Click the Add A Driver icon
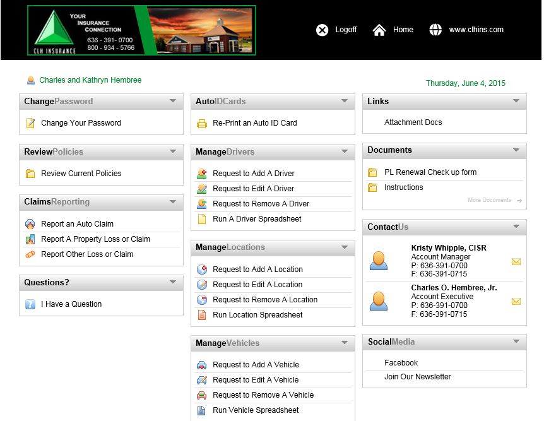Screen dimensions: 544x421 (x=202, y=173)
